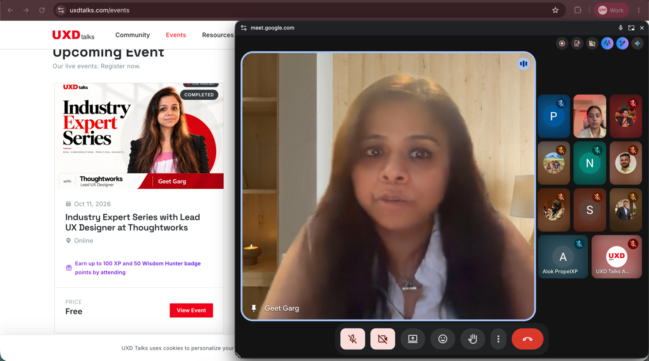The height and width of the screenshot is (361, 649).
Task: Click the microphone permission icon in Meet title bar
Action: [621, 28]
